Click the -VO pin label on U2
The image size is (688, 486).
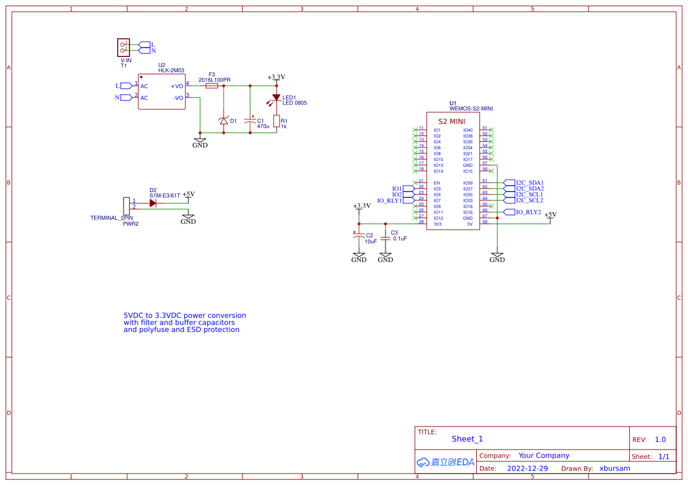[x=178, y=98]
